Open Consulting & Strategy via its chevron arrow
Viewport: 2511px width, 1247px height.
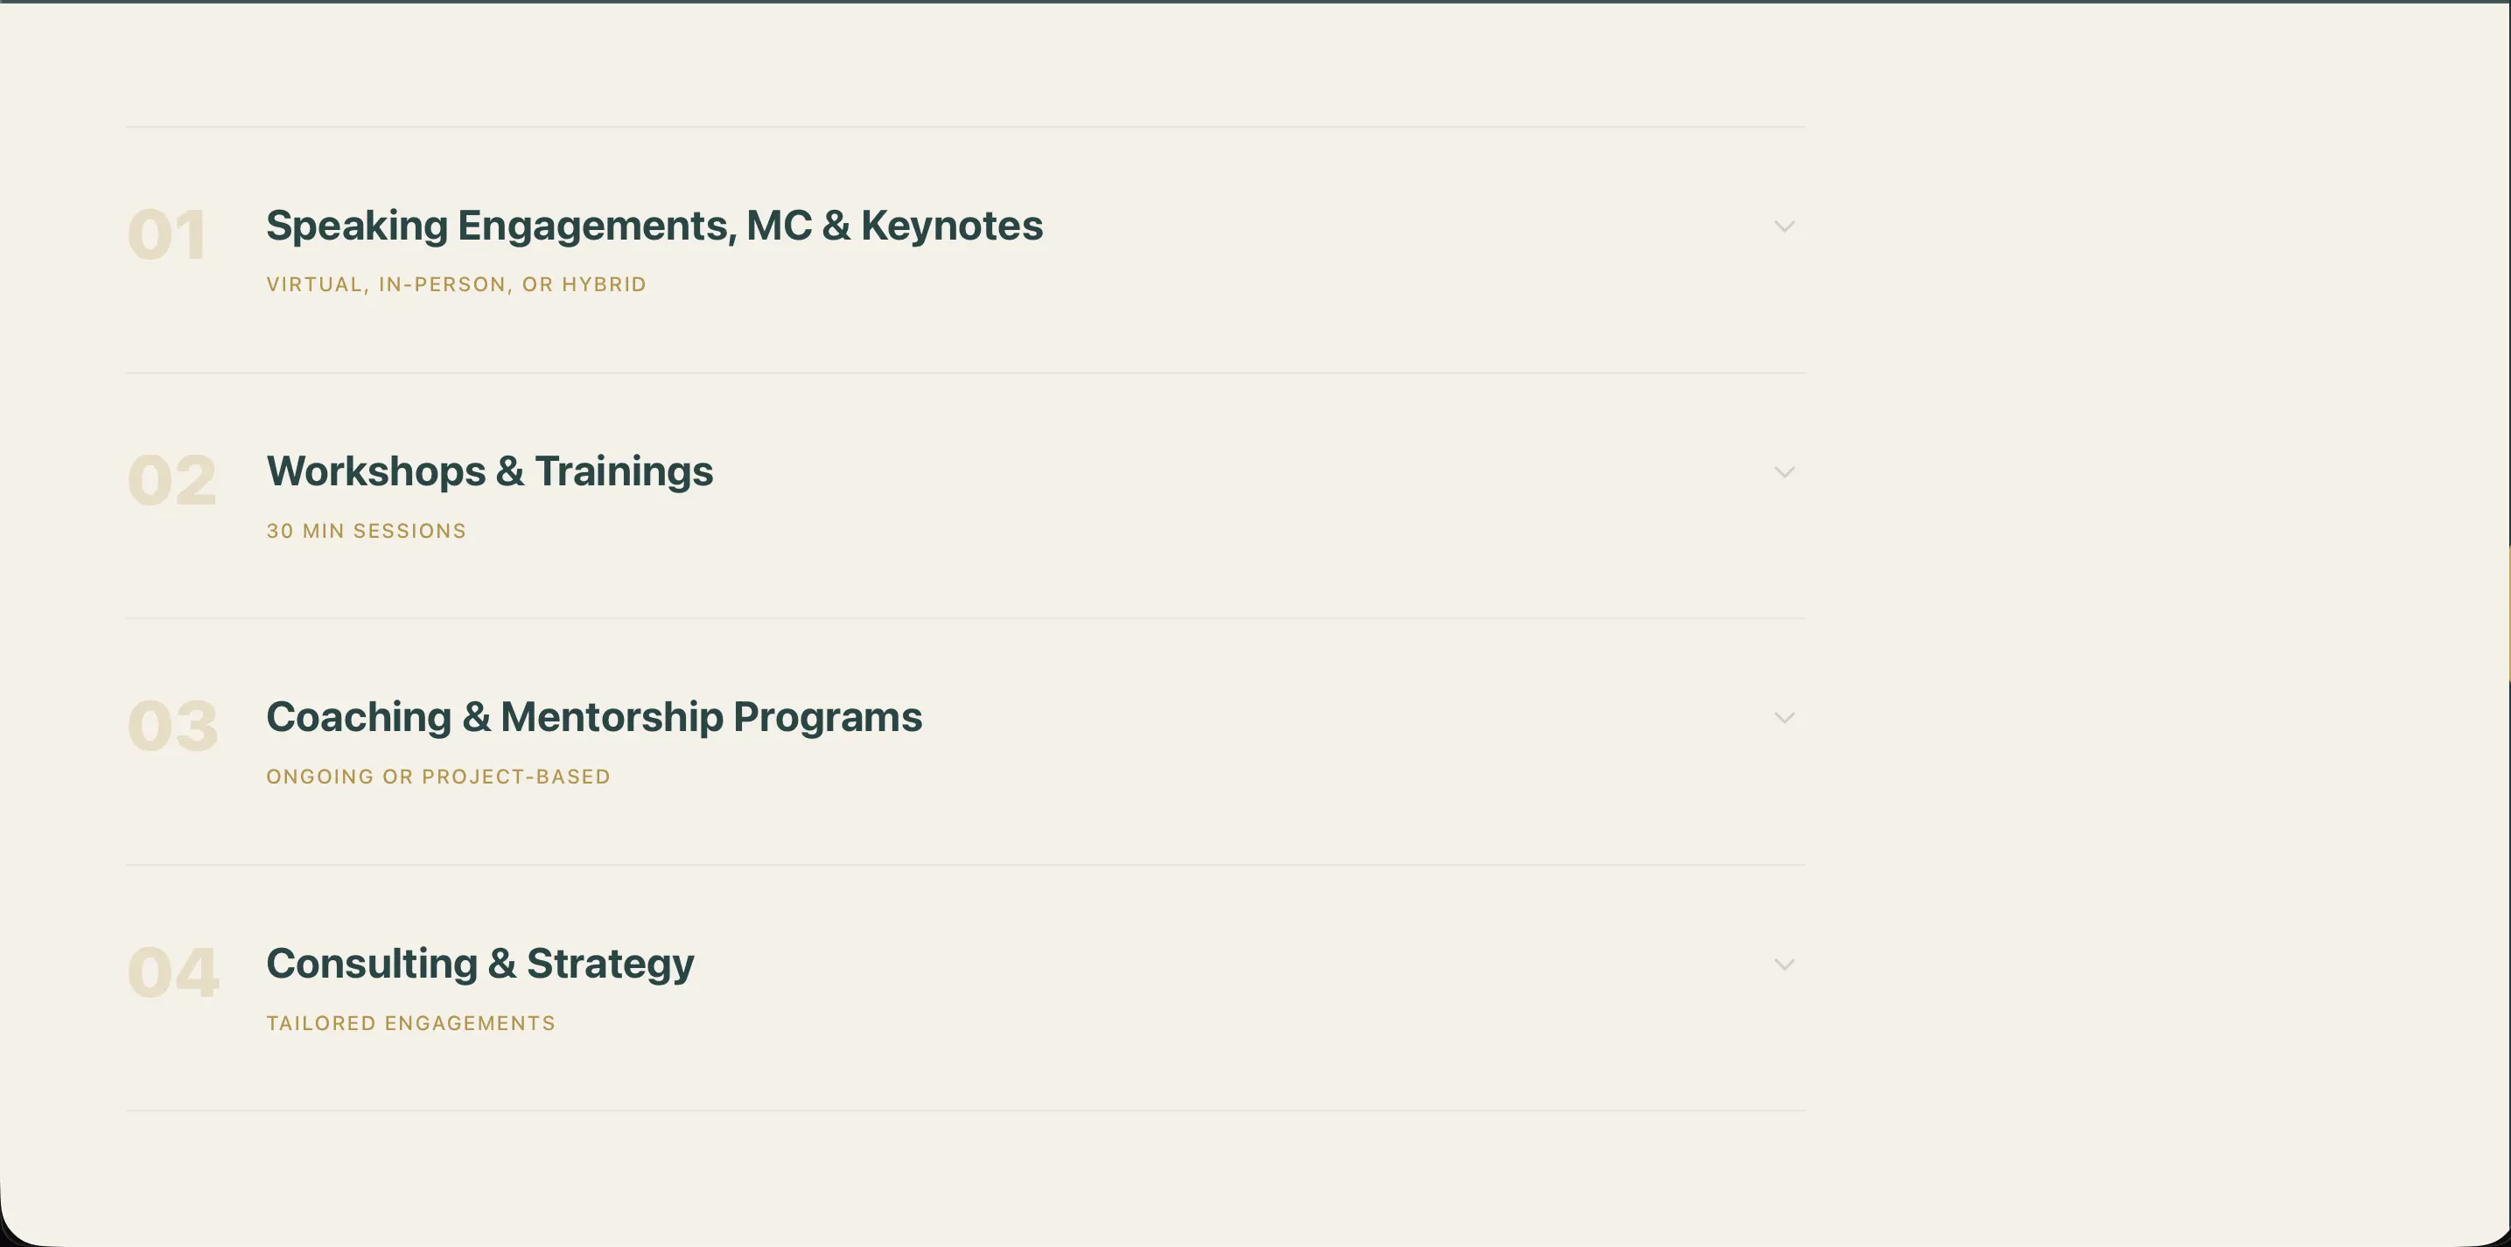(x=1784, y=965)
